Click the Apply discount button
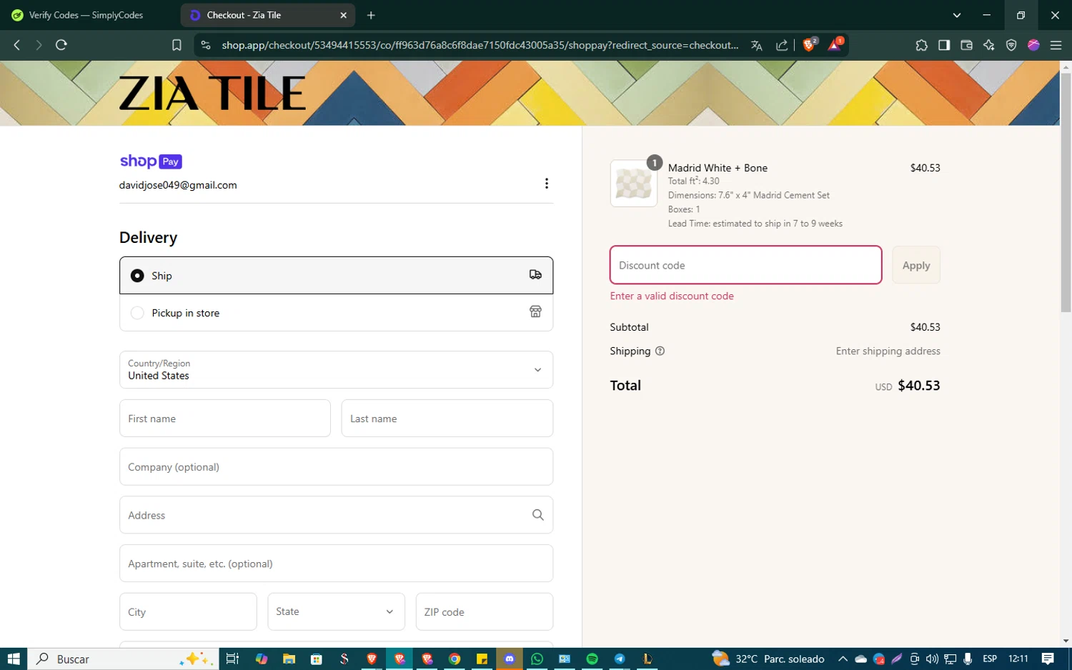The width and height of the screenshot is (1072, 670). (x=916, y=265)
